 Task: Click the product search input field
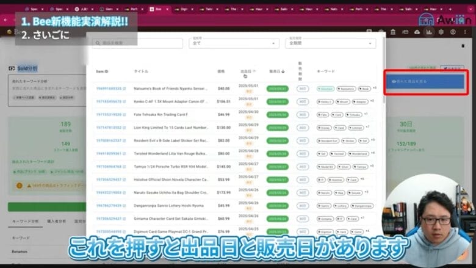pyautogui.click(x=139, y=43)
